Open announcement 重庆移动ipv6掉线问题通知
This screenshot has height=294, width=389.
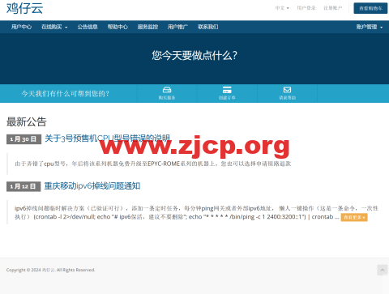point(92,186)
